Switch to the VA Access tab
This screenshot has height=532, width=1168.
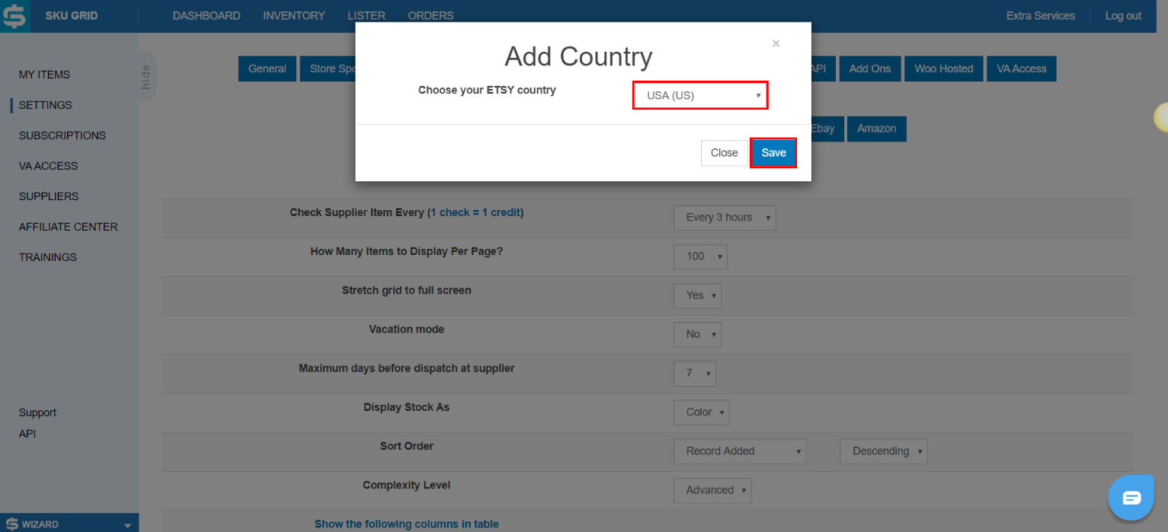click(x=1022, y=68)
